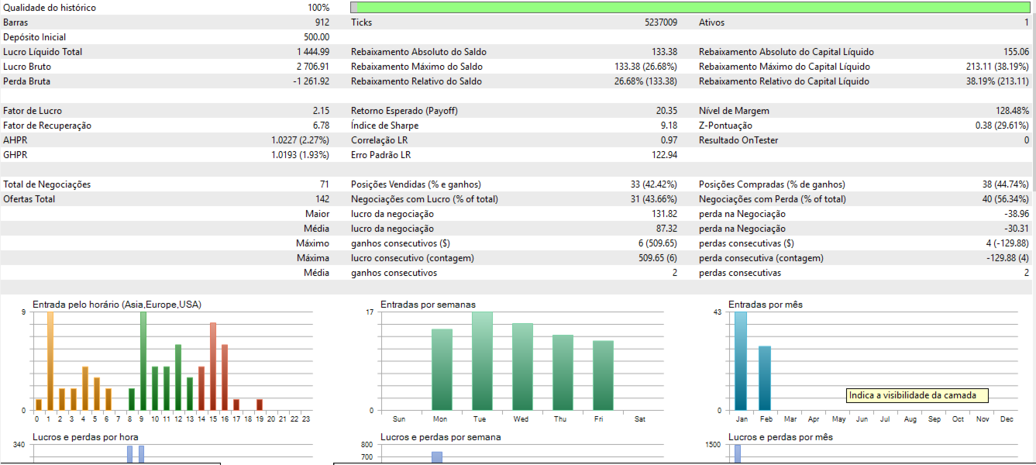Viewport: 1036px width, 465px height.
Task: Click the Jan bar in monthly entries chart
Action: [x=741, y=361]
